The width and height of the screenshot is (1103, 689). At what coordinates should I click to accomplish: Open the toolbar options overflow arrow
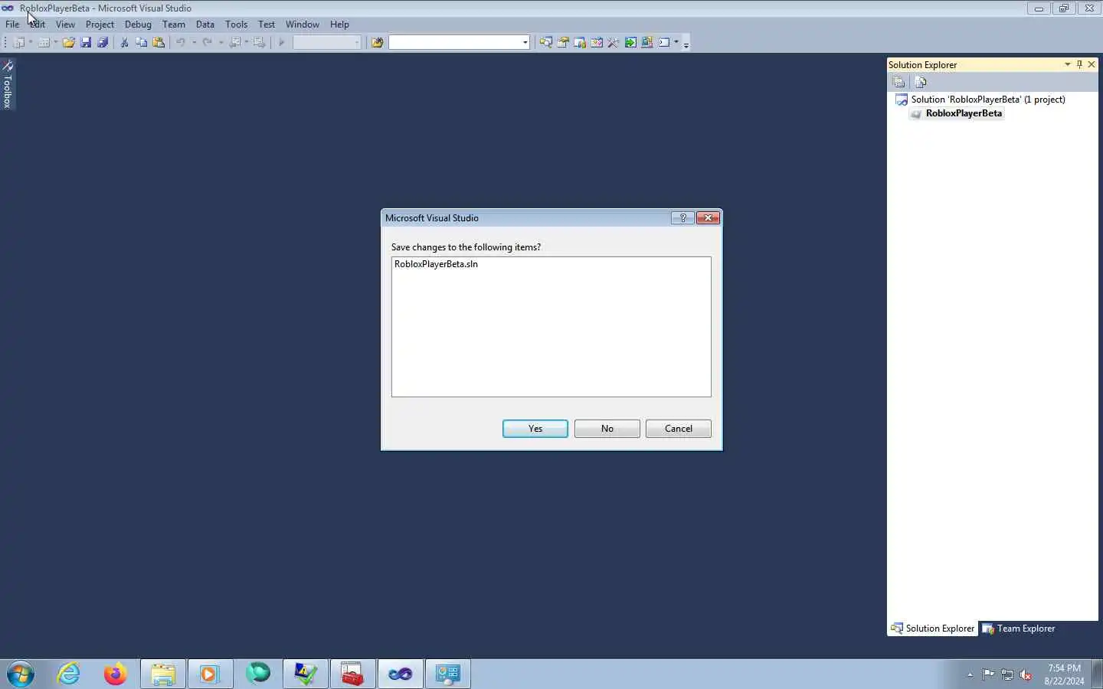point(686,44)
